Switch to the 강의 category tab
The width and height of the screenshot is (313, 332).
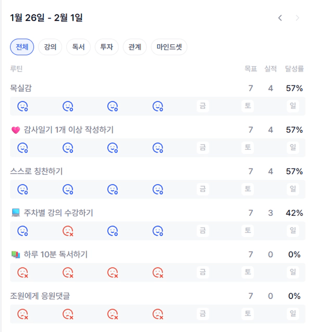50,47
